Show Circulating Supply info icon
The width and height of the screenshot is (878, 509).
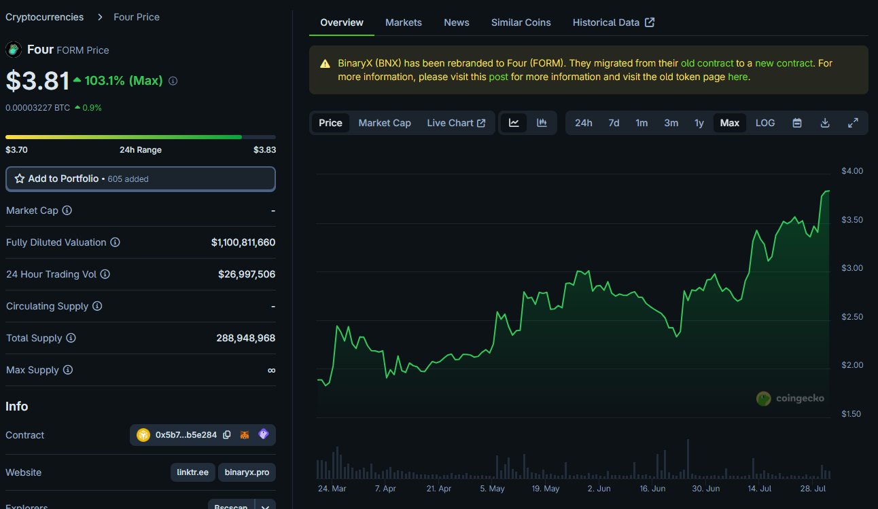pyautogui.click(x=97, y=306)
